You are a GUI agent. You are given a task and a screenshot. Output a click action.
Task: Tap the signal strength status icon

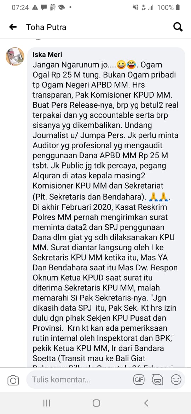[x=151, y=8]
